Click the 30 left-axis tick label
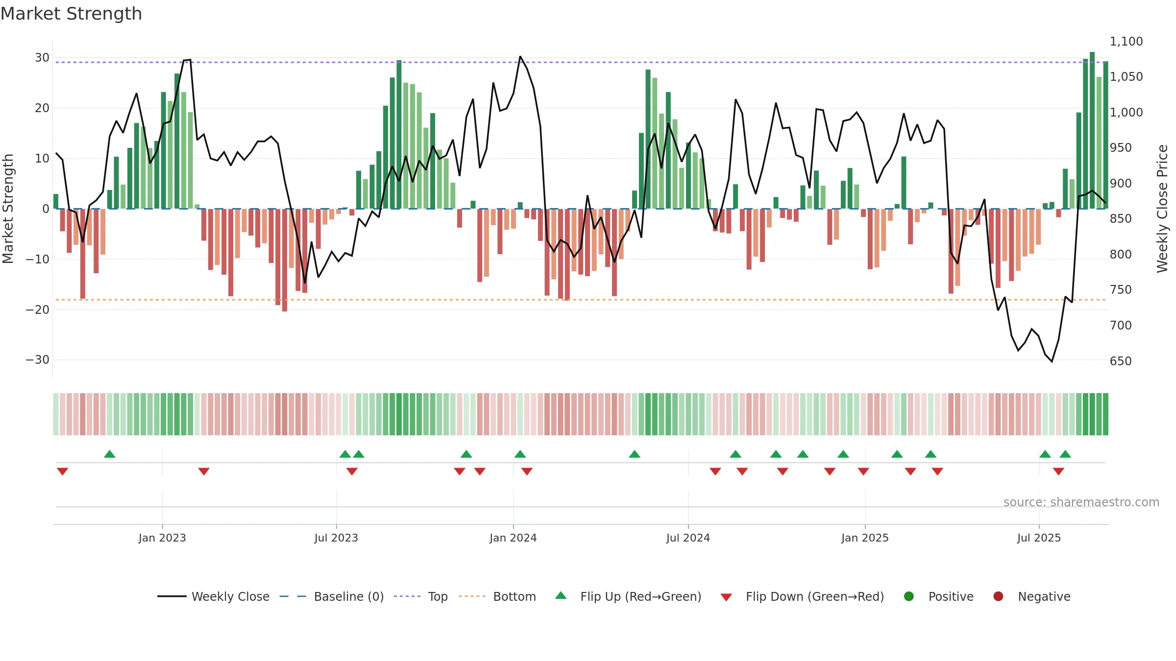 click(x=42, y=58)
